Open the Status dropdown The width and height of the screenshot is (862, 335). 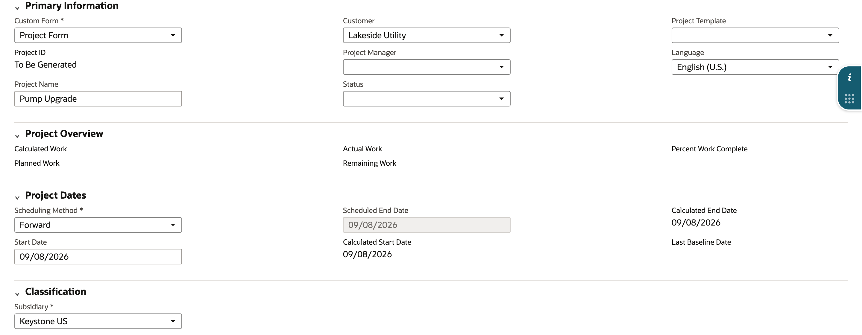pos(426,99)
